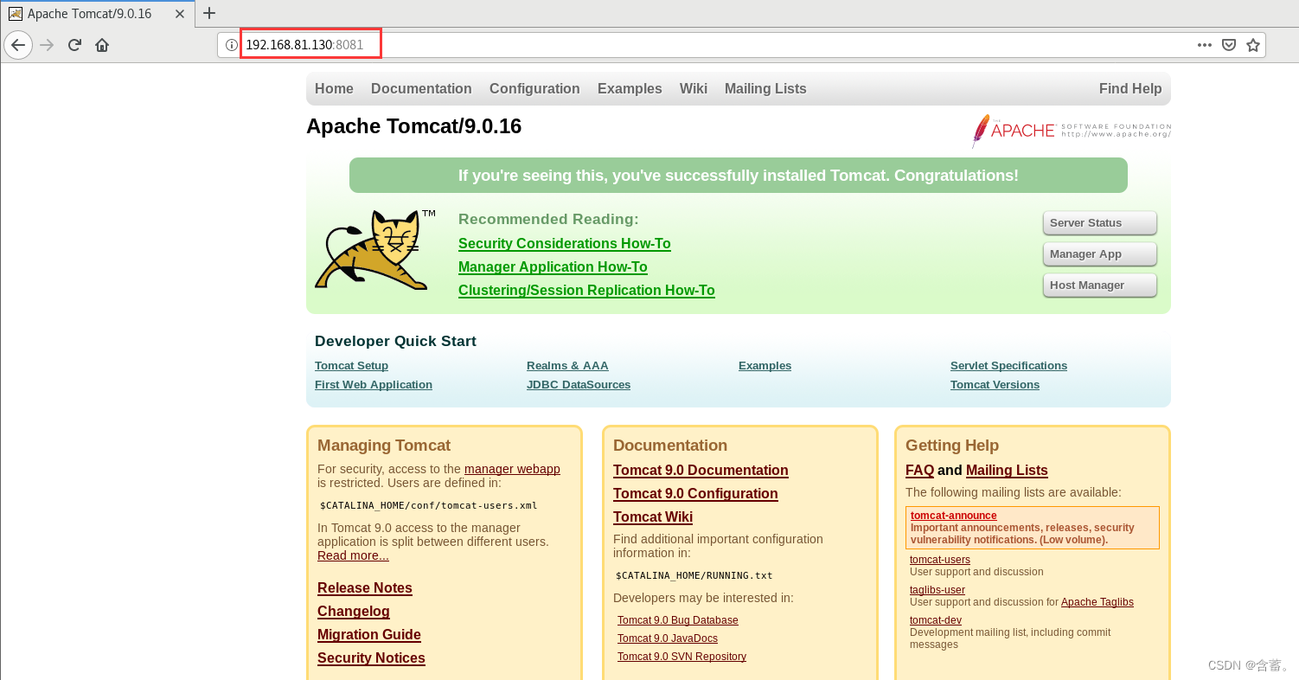Viewport: 1299px width, 680px height.
Task: Open Tomcat Wiki link
Action: coord(653,517)
